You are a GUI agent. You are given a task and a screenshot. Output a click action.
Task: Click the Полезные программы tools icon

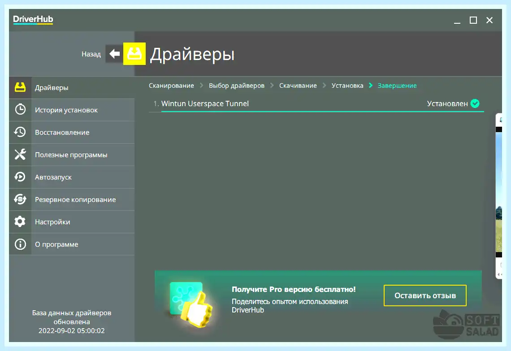click(x=20, y=154)
